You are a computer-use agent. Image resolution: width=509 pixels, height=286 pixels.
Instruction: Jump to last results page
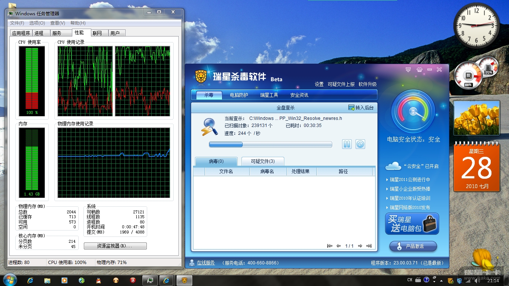(369, 246)
